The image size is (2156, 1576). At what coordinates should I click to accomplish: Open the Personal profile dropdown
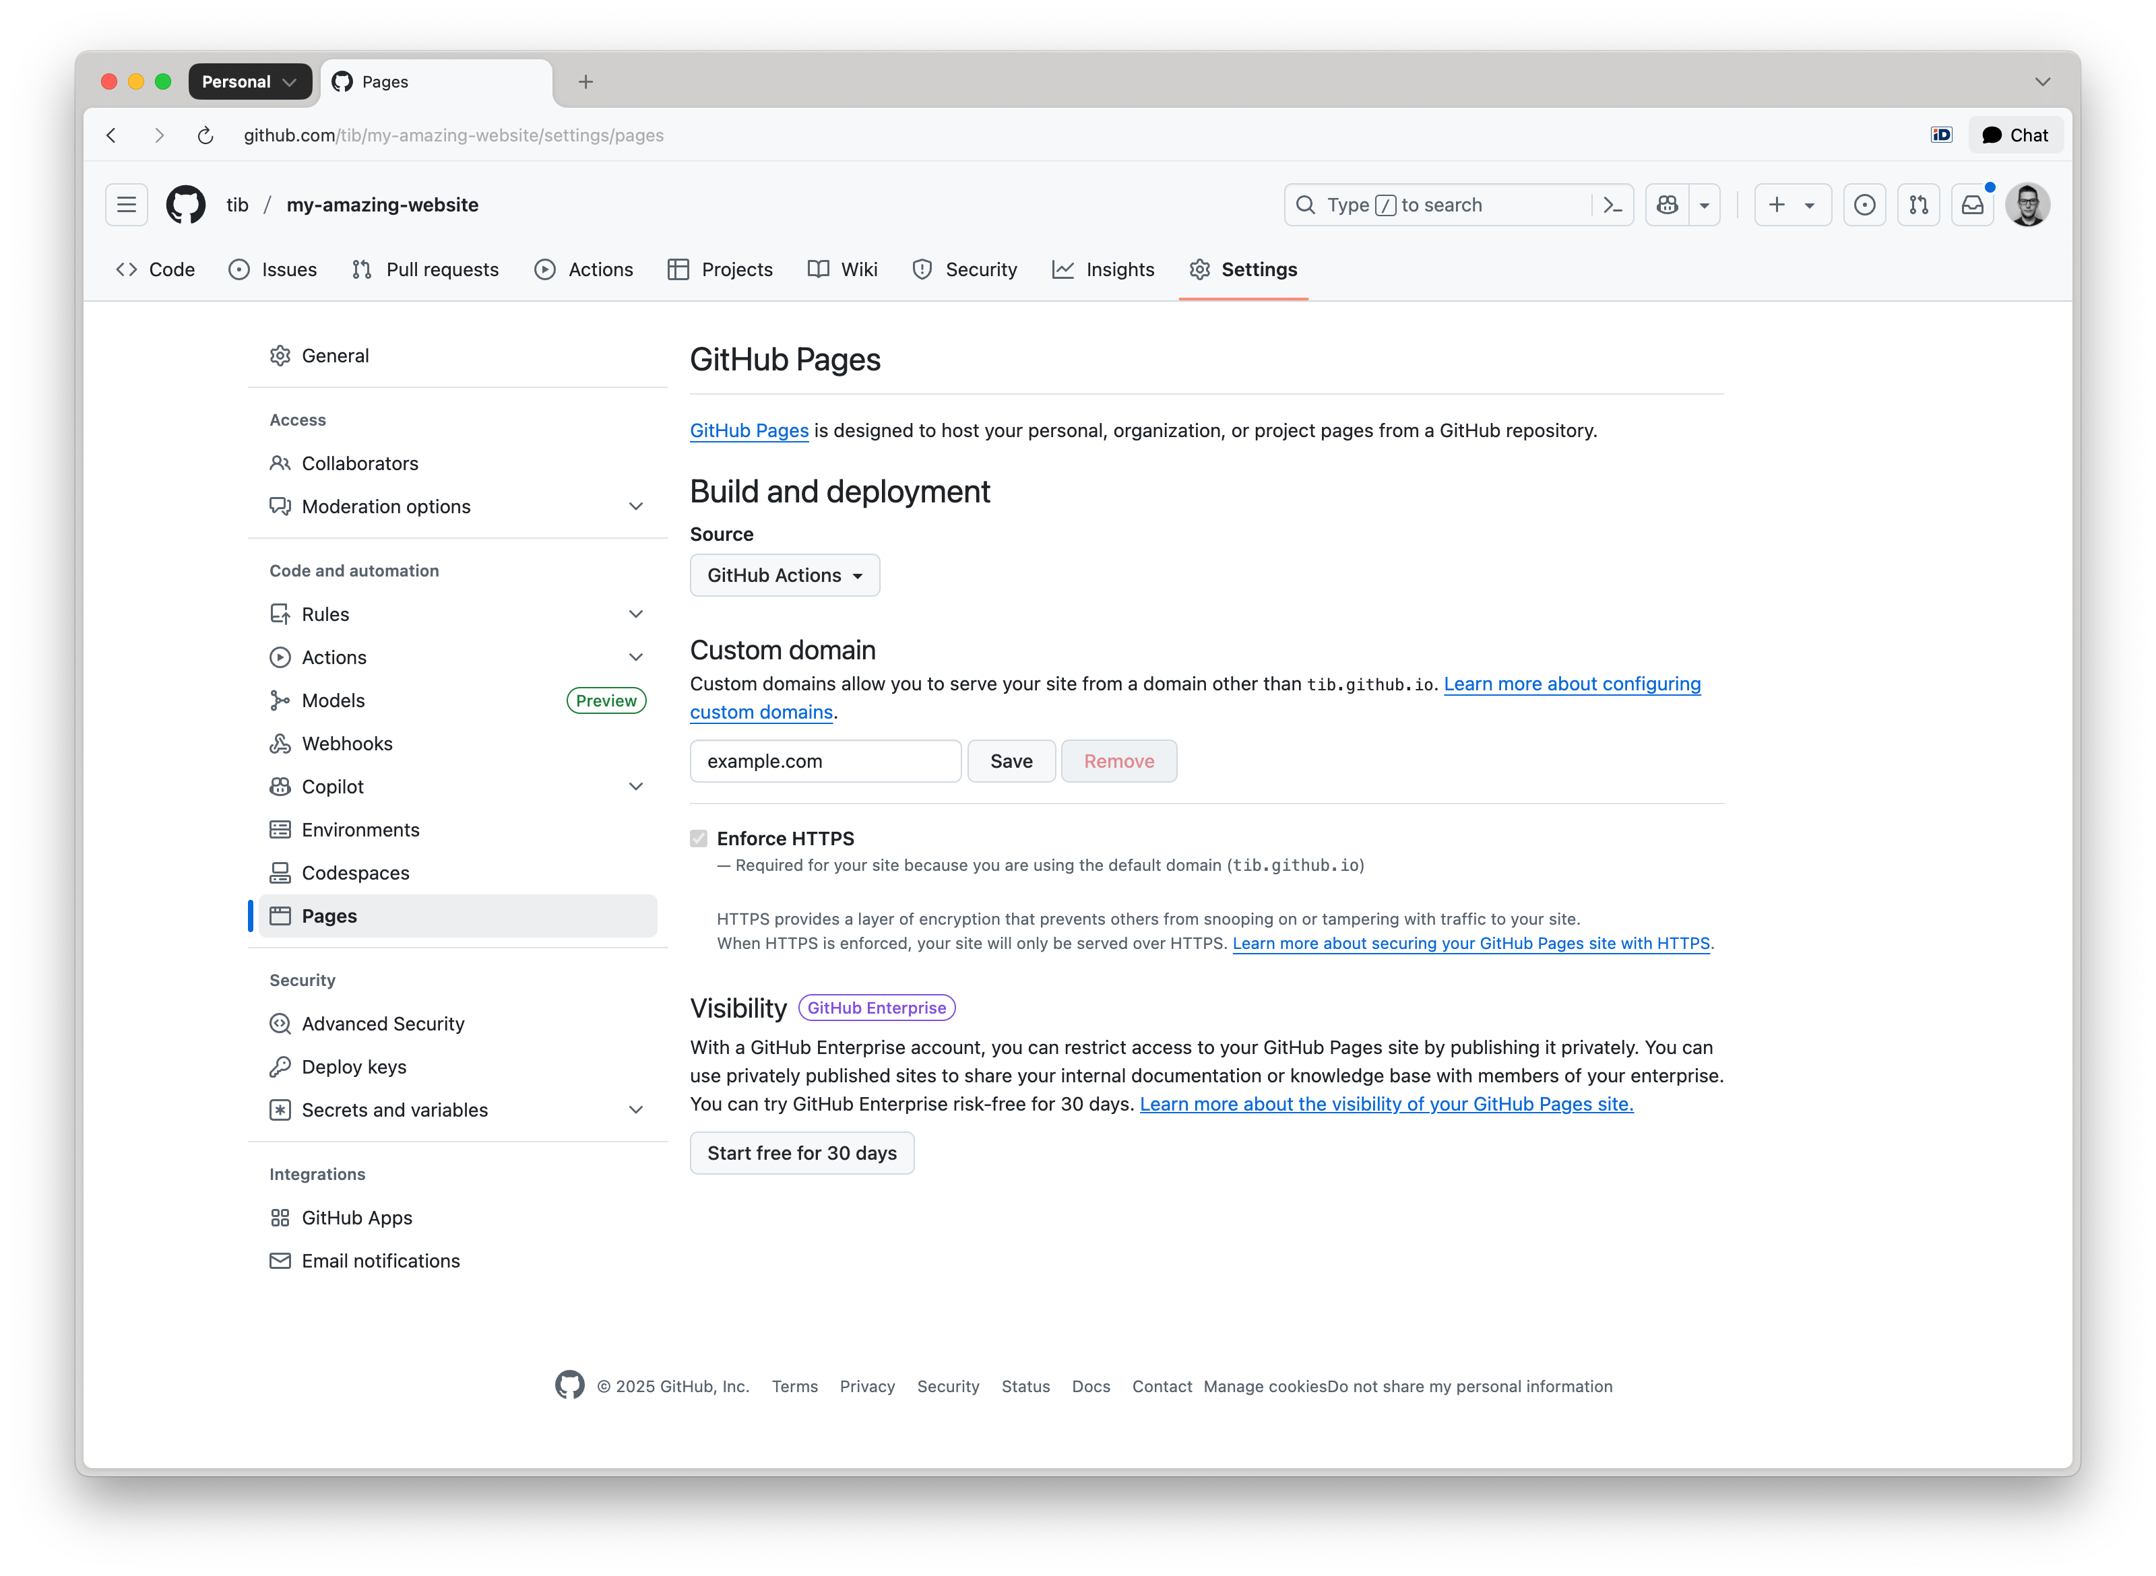pos(250,82)
